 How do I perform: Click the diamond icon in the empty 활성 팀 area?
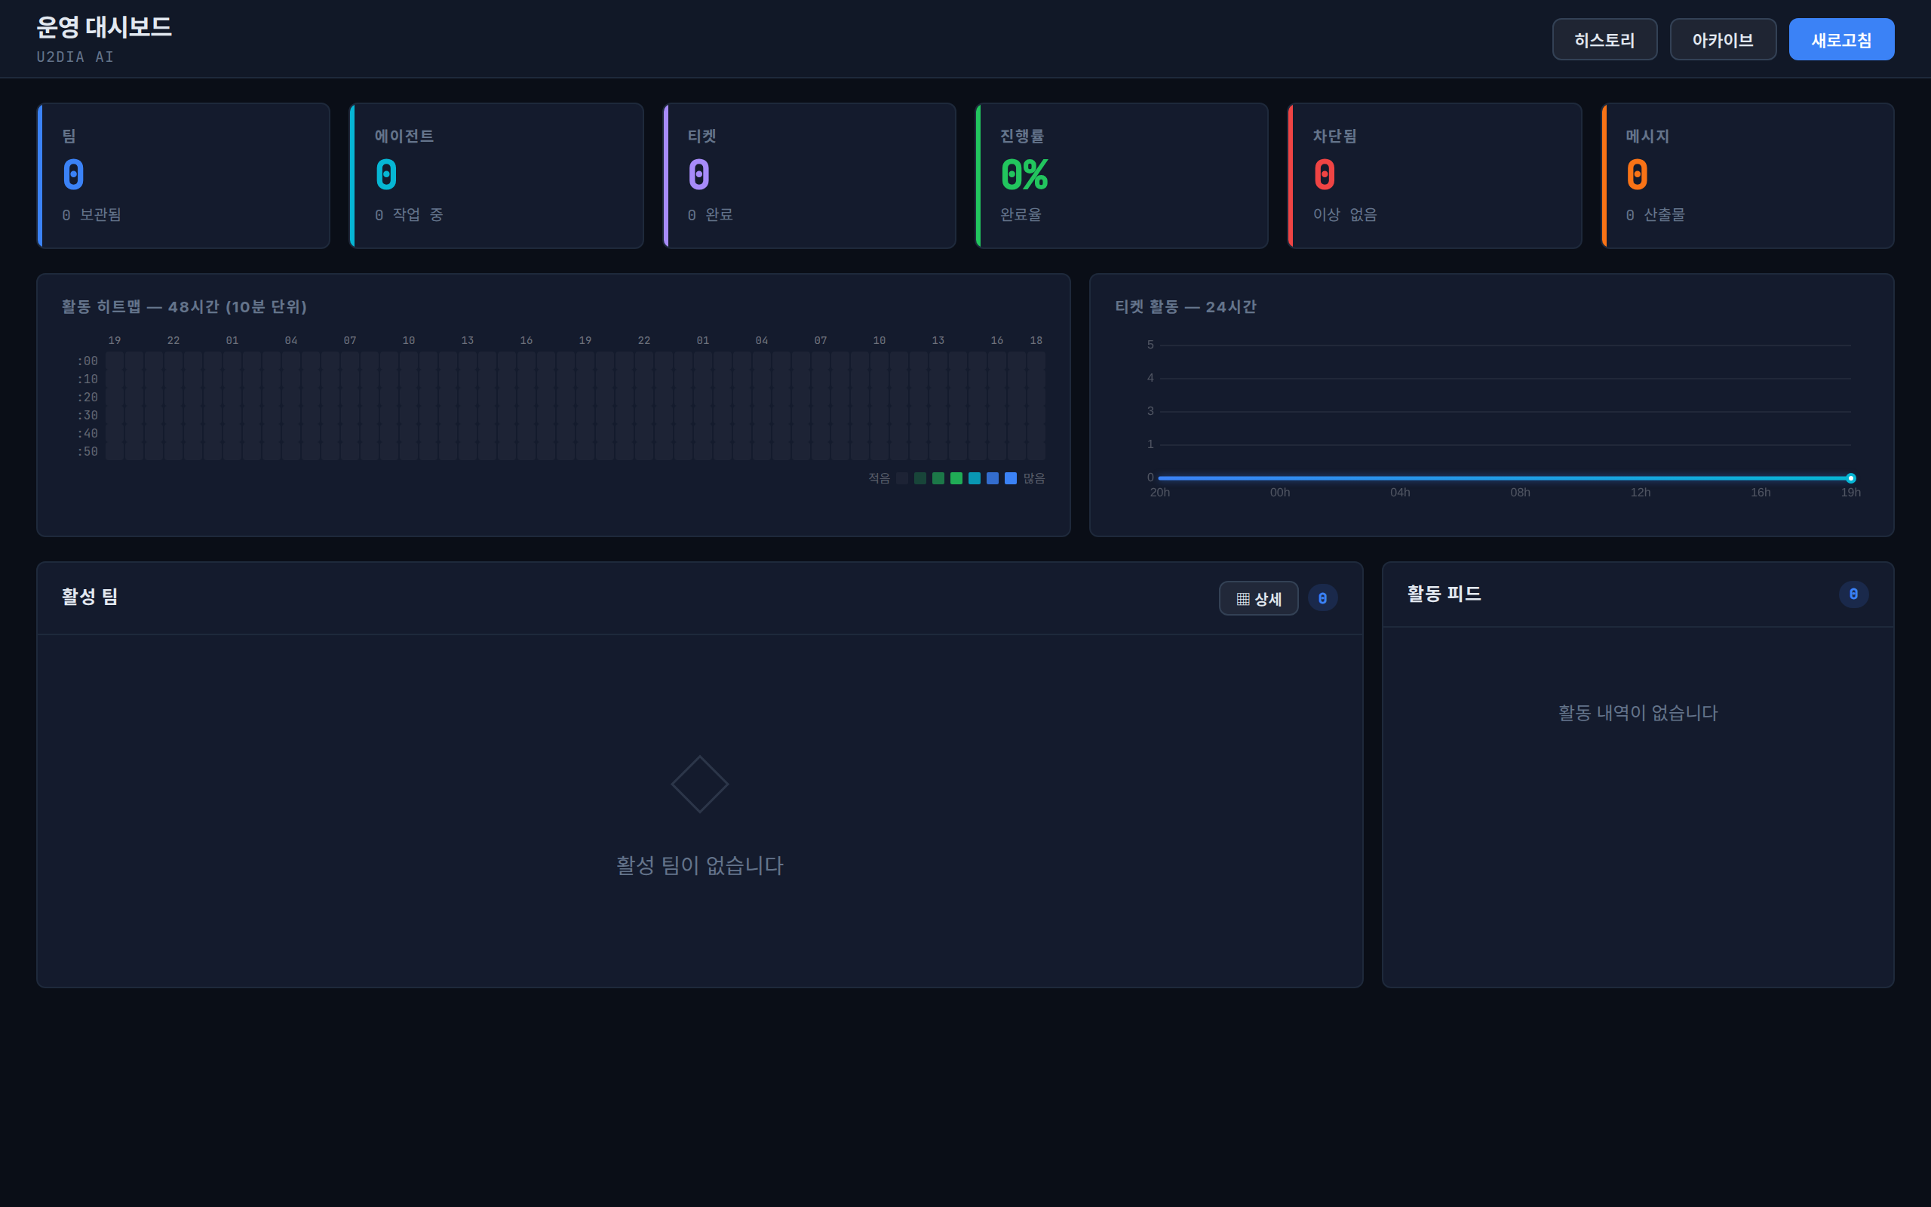[699, 783]
